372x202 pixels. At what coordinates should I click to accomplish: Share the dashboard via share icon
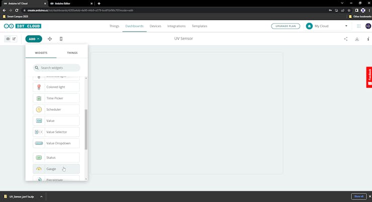pyautogui.click(x=346, y=39)
